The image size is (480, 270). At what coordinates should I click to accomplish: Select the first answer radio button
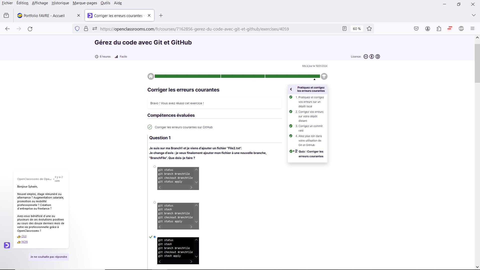(154, 167)
